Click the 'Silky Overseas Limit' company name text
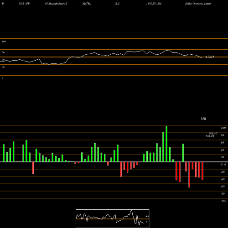 pos(198,4)
